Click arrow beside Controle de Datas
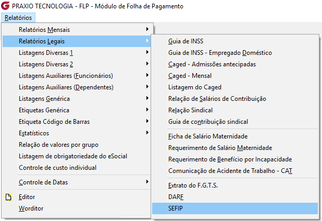322x221 pixels. coord(147,182)
